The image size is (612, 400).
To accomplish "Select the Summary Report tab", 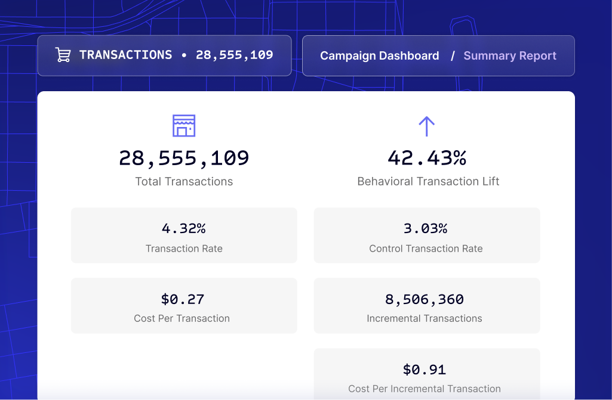I will point(510,56).
